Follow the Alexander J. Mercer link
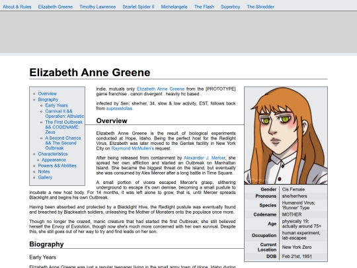Image resolution: width=357 pixels, height=268 pixels. (x=204, y=157)
